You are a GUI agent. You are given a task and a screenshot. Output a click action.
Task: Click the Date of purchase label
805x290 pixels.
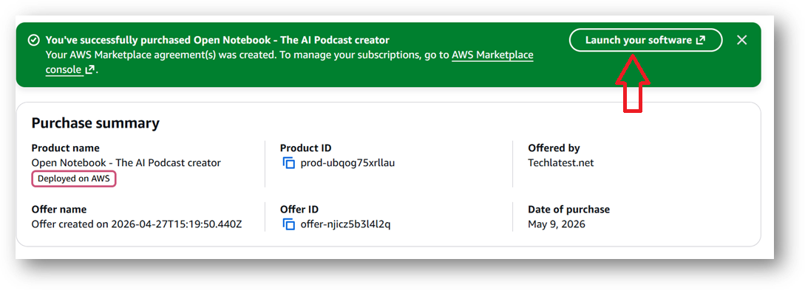point(569,210)
